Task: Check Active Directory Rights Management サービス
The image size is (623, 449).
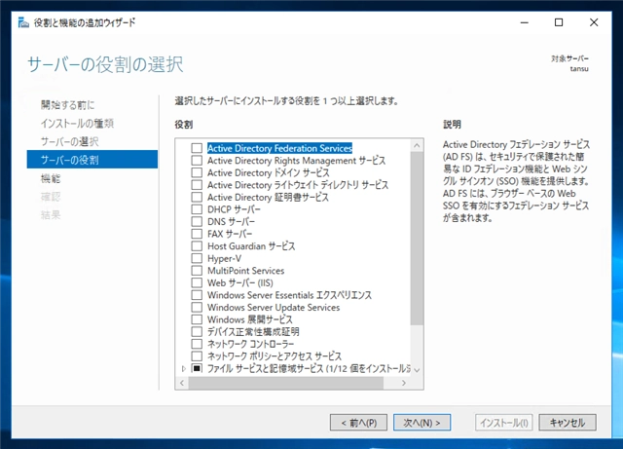Action: [197, 161]
